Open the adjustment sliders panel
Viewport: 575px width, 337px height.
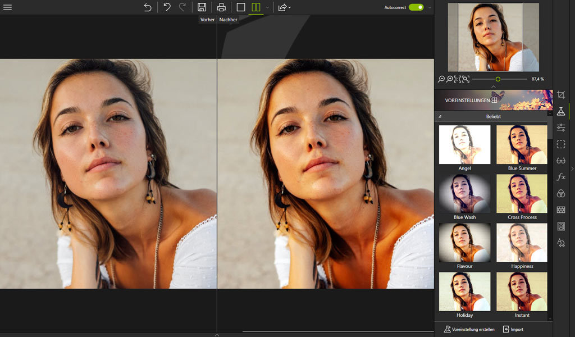[x=560, y=128]
